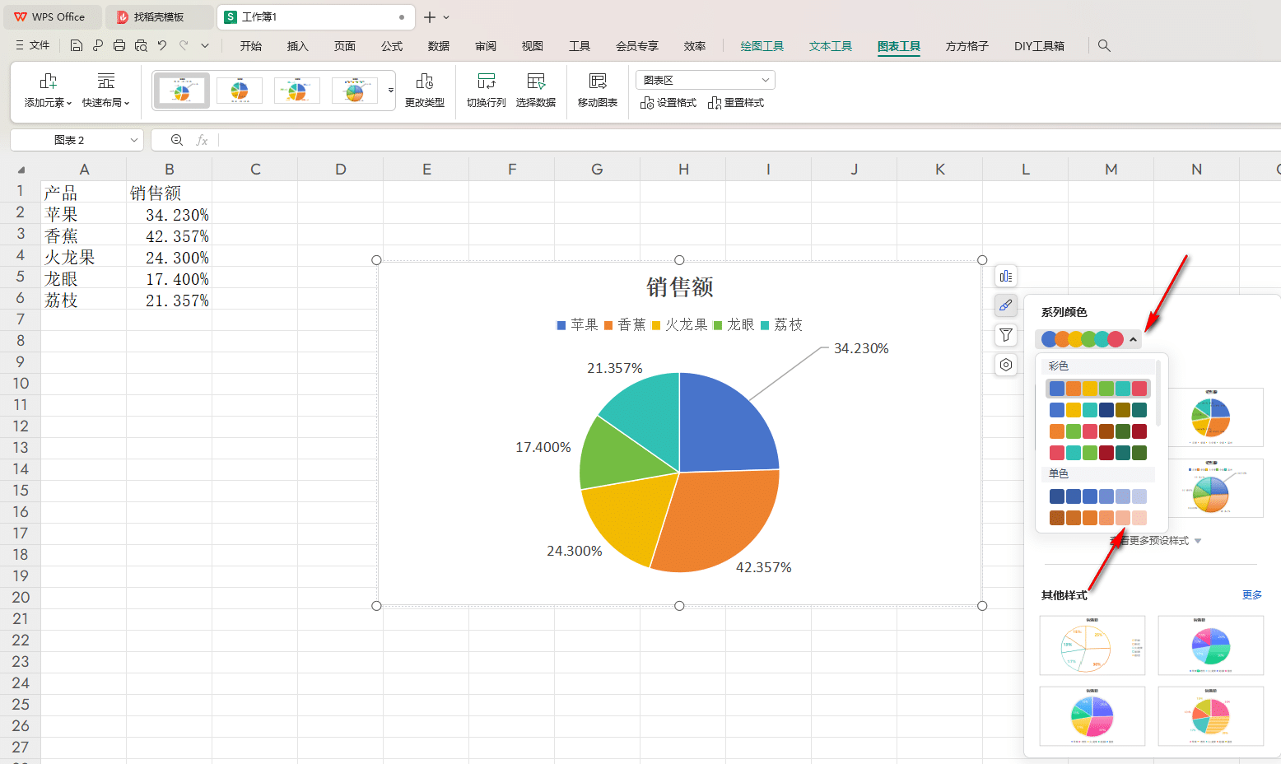1281x764 pixels.
Task: Expand tab list arrow next to plus
Action: tap(446, 17)
